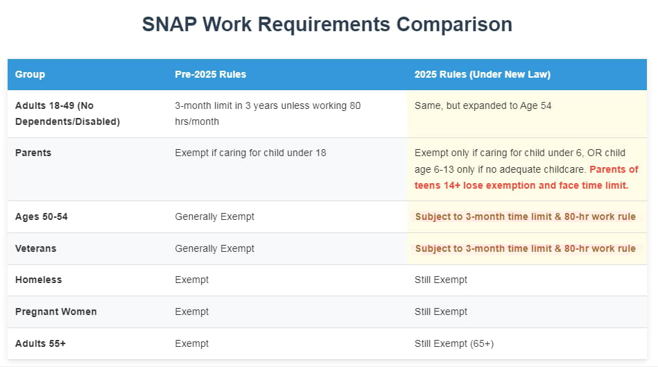Click Generally Exempt in Ages 50-54 row
The width and height of the screenshot is (658, 367).
click(x=214, y=216)
